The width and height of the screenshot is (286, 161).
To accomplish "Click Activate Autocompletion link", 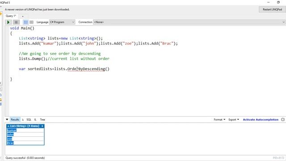I will (261, 119).
